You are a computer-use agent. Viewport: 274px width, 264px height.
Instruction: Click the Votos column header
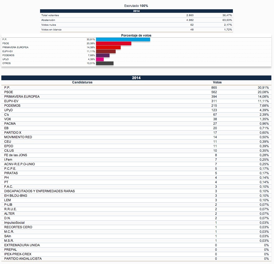pos(217,82)
